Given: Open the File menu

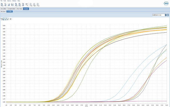Looking at the screenshot, I should click(1, 1).
